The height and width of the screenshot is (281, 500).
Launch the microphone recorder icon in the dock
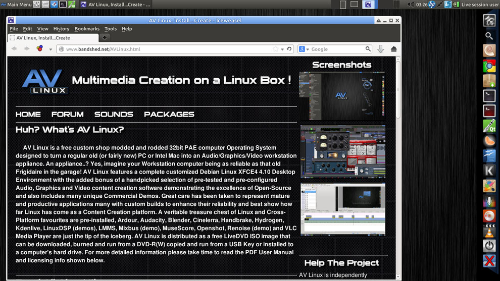point(489,201)
